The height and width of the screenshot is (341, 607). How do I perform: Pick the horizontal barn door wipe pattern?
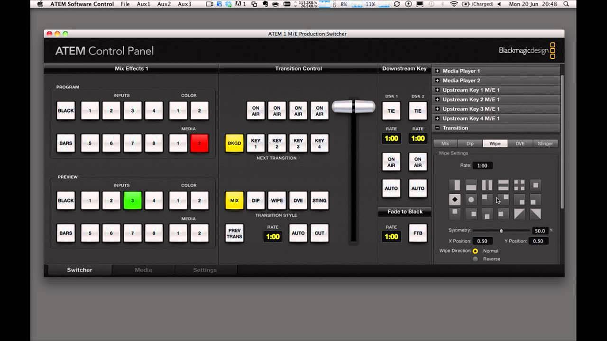click(x=503, y=185)
